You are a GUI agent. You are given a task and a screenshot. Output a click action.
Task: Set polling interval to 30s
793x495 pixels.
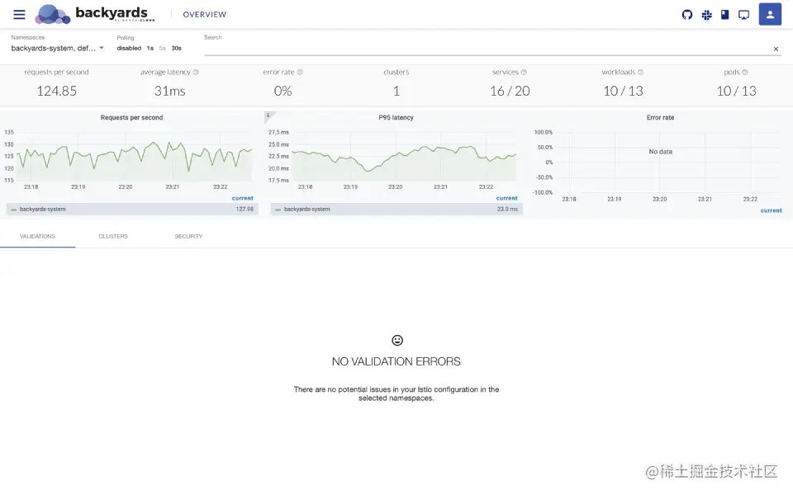tap(176, 49)
